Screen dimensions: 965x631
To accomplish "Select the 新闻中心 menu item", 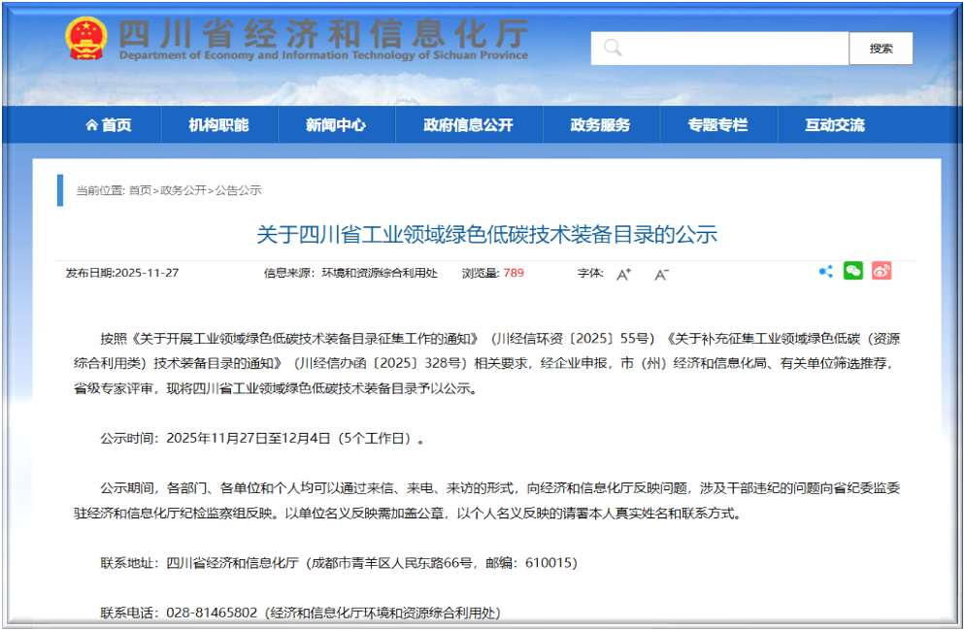I will point(336,124).
